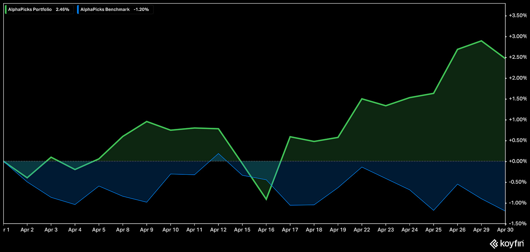Click the Apr 16 date label
This screenshot has height=252, width=530.
point(266,230)
